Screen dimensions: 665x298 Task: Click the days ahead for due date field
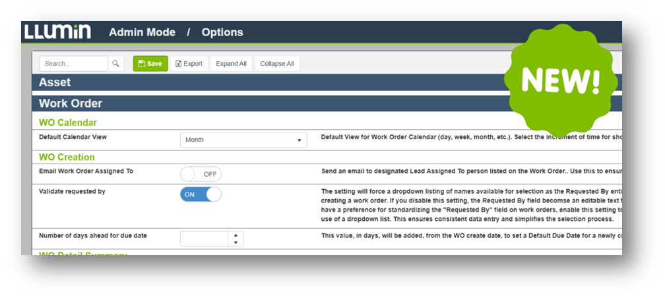click(x=205, y=239)
